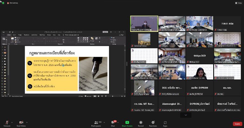Click Find in PowerPoint Editing group
The height and width of the screenshot is (128, 244).
(x=113, y=38)
